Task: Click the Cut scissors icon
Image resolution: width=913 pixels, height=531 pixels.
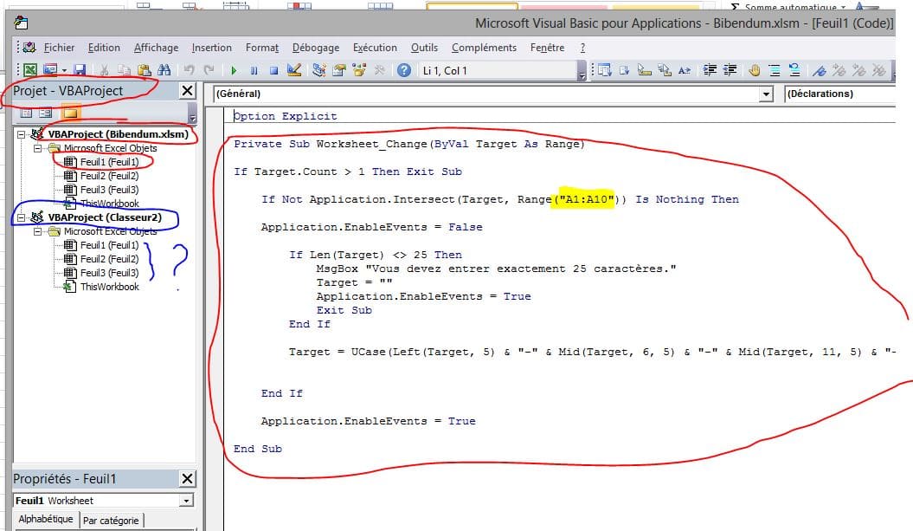Action: (x=104, y=70)
